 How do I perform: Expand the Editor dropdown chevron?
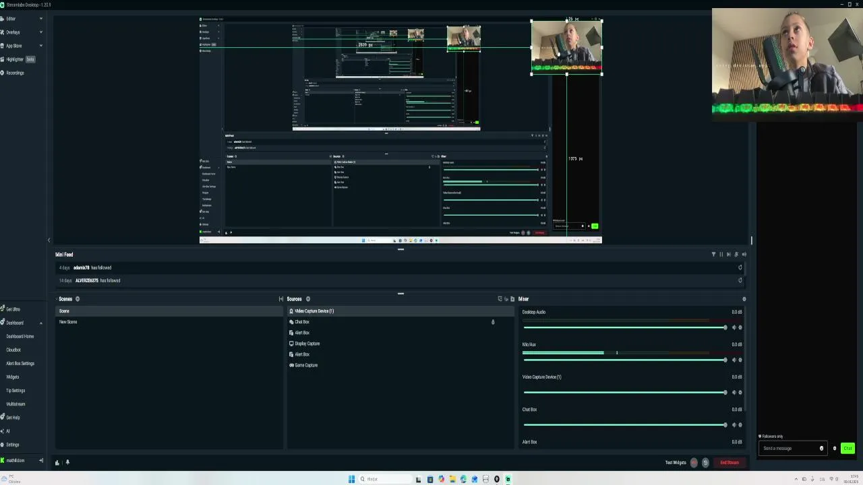40,19
